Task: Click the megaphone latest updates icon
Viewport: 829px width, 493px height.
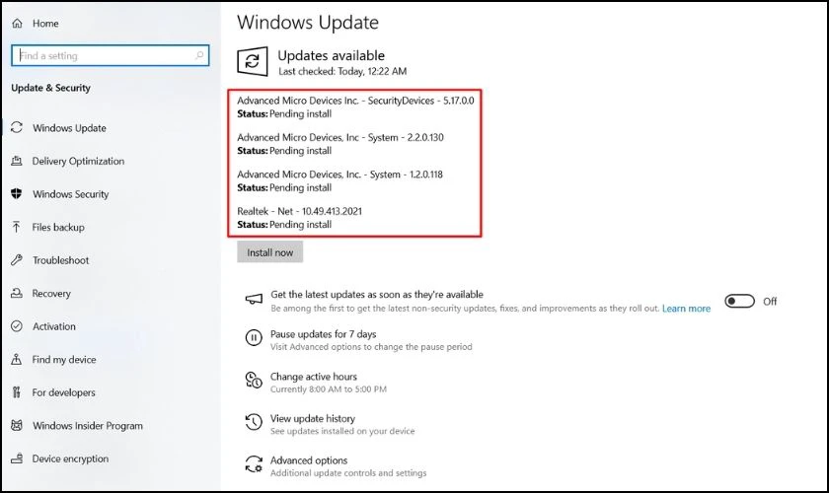Action: click(254, 299)
